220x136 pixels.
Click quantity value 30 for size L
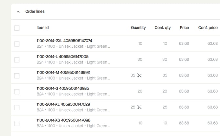140,59
